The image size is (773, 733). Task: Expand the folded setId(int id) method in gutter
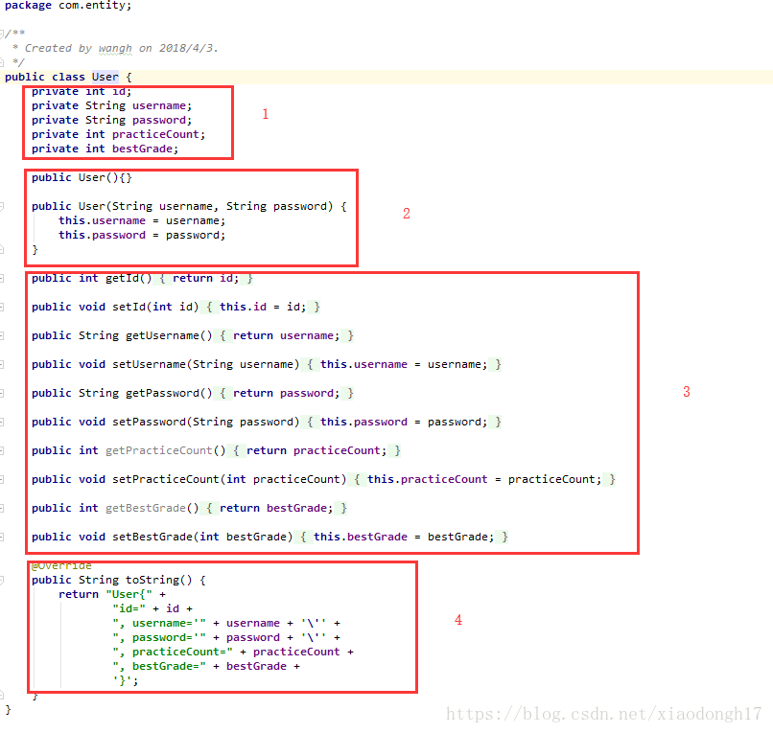pos(2,307)
